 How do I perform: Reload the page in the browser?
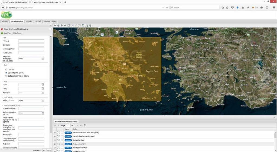[167, 8]
